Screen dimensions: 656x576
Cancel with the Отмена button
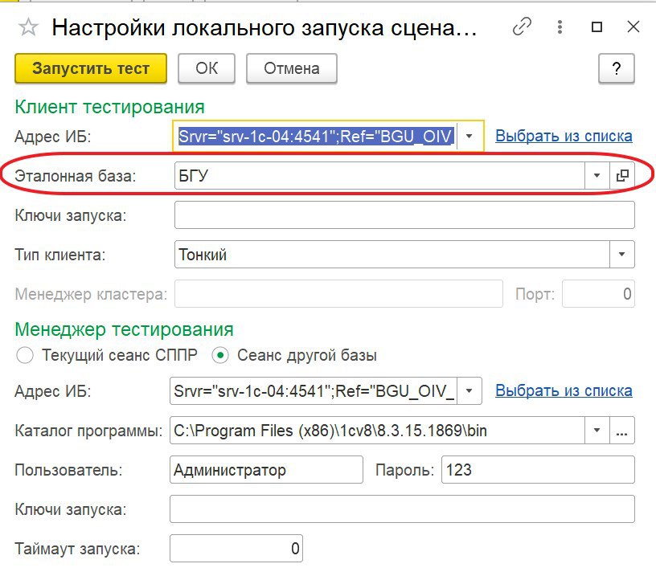[x=292, y=68]
